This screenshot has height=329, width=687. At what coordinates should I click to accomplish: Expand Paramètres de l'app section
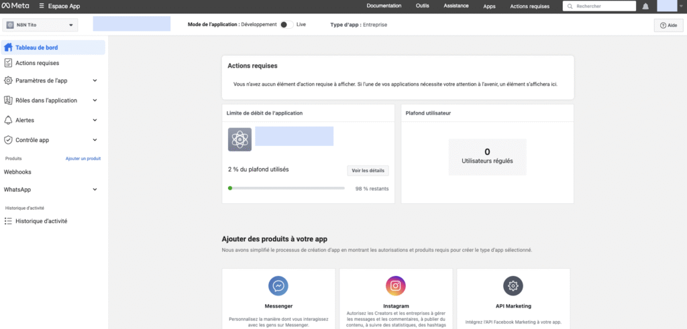pyautogui.click(x=95, y=80)
